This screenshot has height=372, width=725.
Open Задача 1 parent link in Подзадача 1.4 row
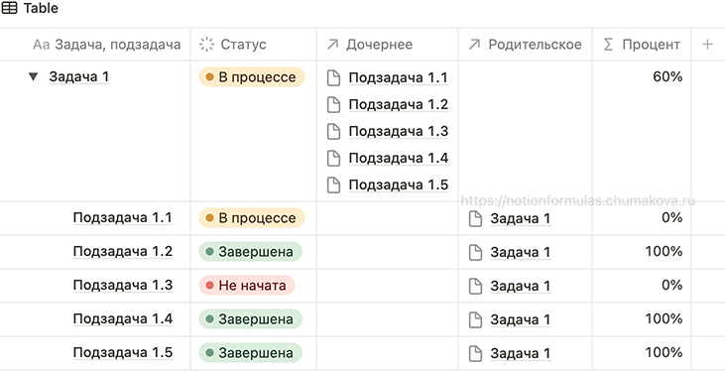tap(521, 319)
